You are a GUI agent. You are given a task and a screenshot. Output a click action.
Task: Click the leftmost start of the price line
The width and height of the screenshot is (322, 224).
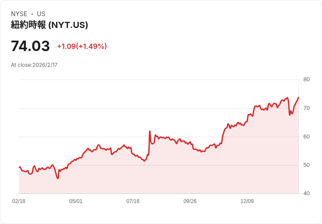(x=19, y=167)
